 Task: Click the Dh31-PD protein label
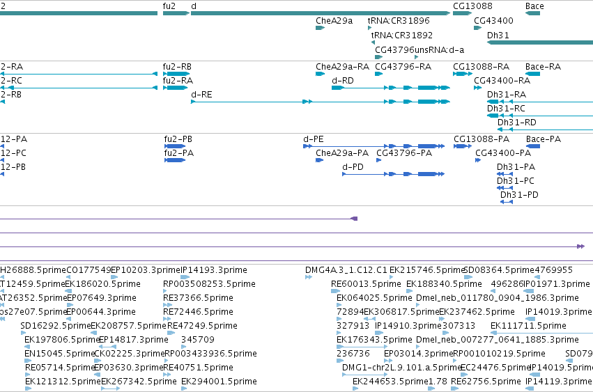click(519, 195)
